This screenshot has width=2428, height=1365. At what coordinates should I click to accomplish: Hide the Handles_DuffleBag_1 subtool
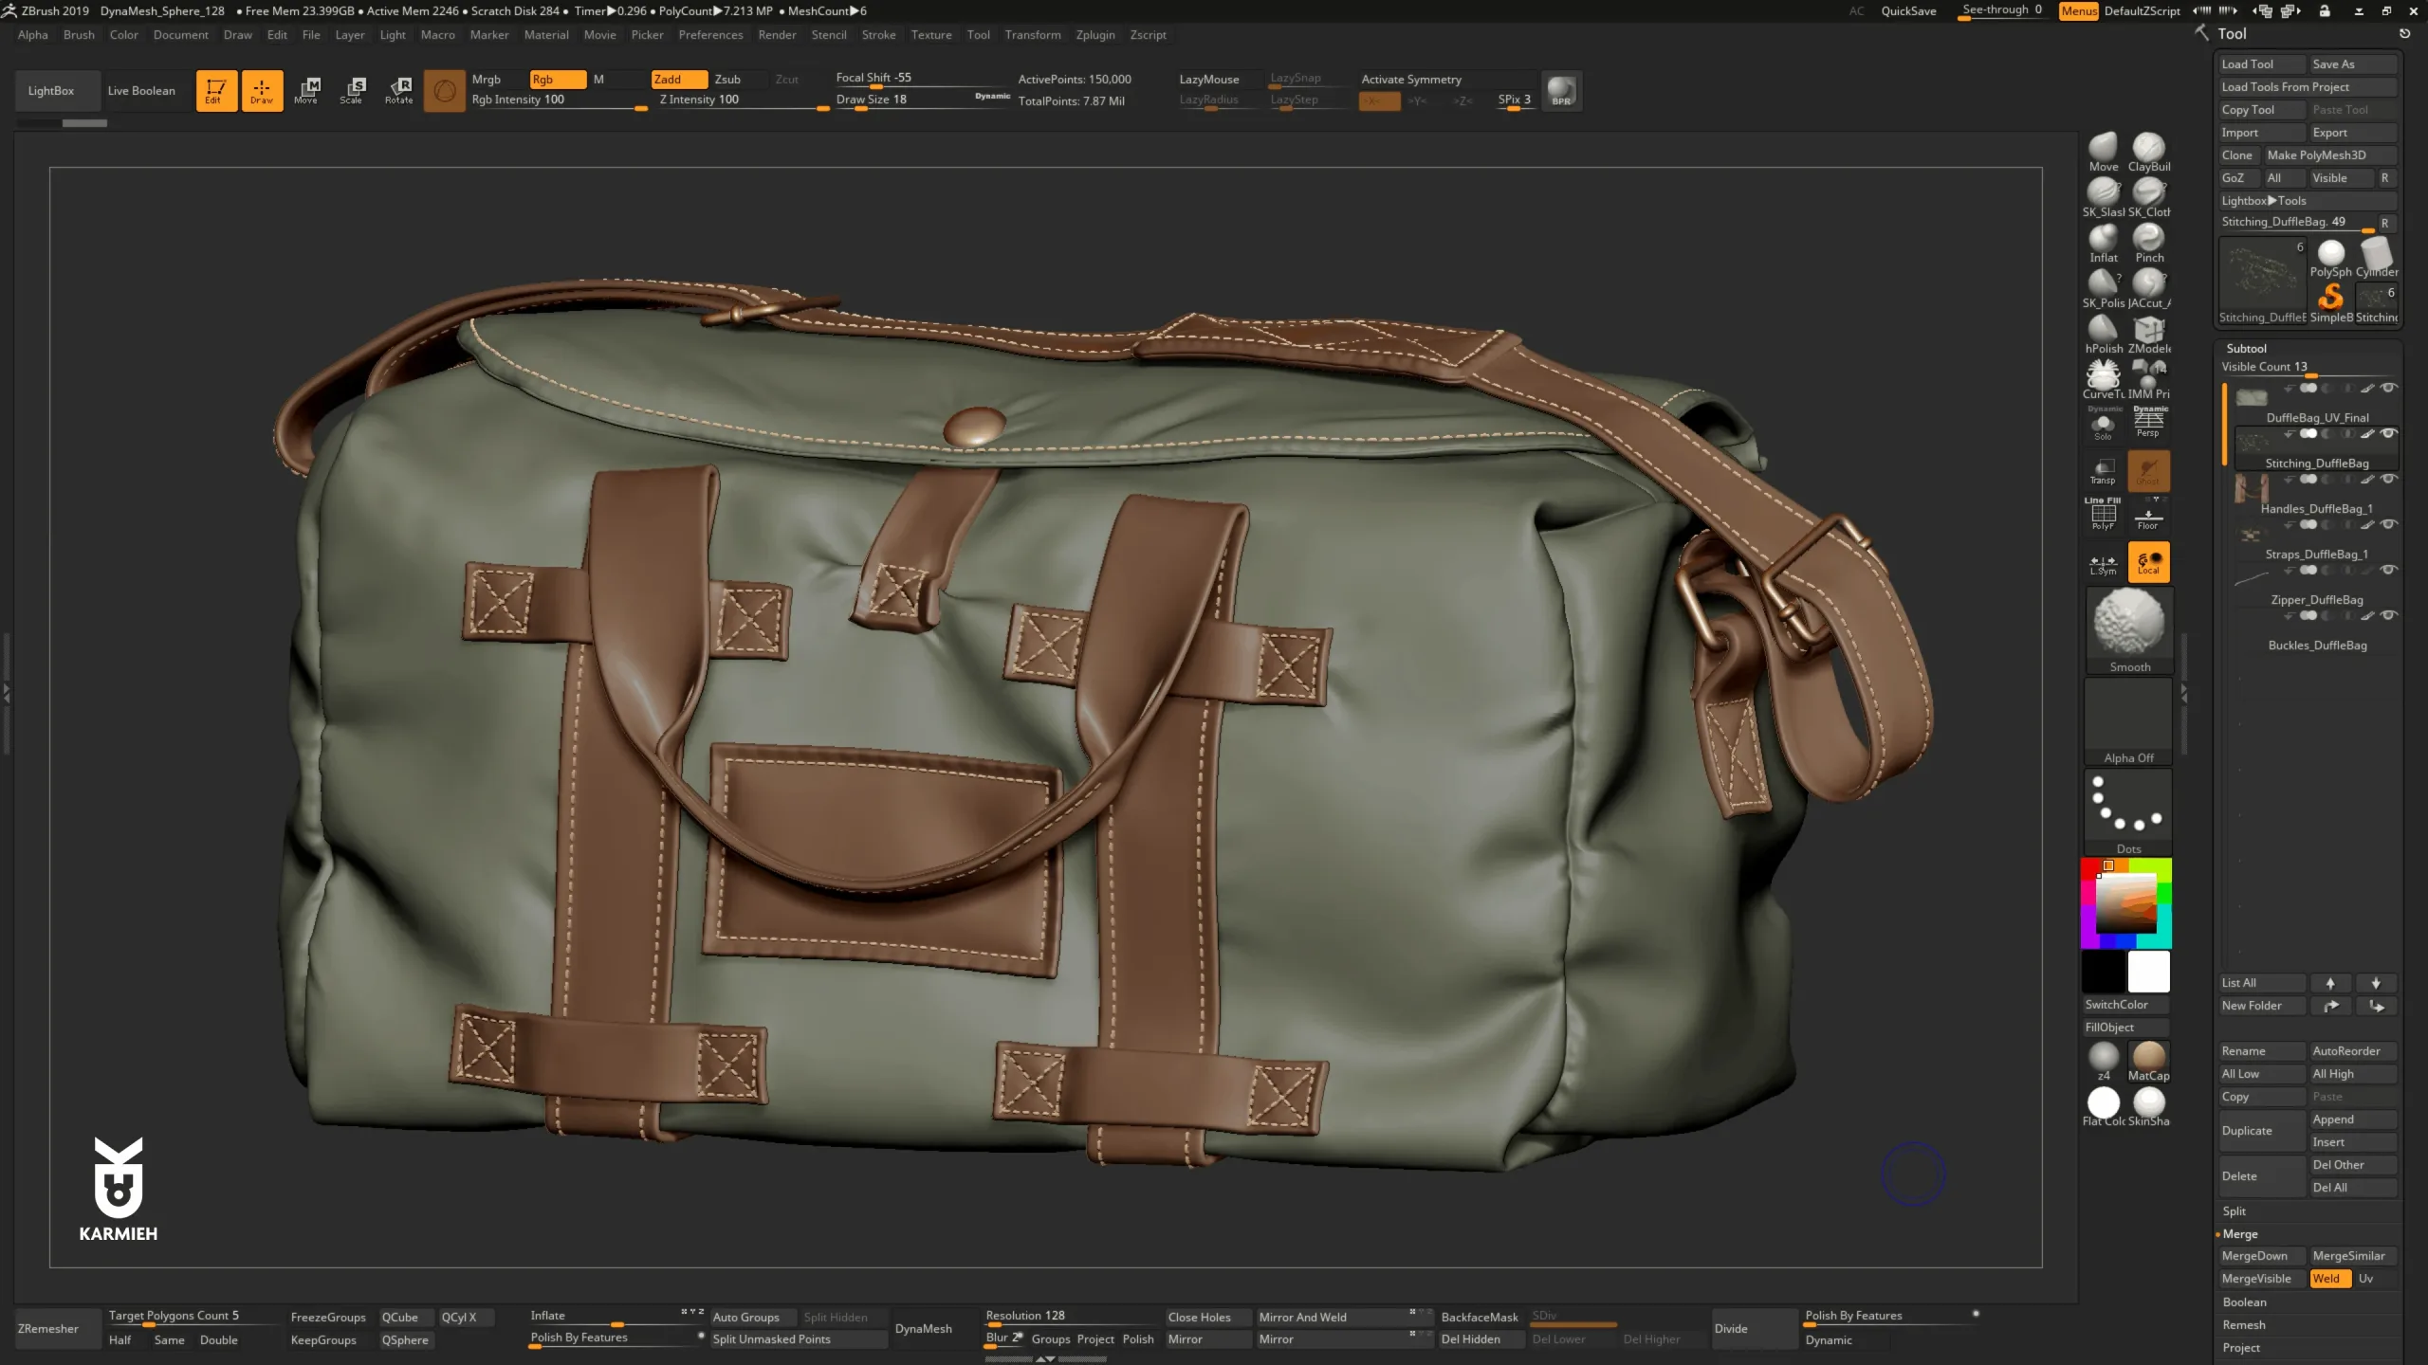click(x=2389, y=479)
